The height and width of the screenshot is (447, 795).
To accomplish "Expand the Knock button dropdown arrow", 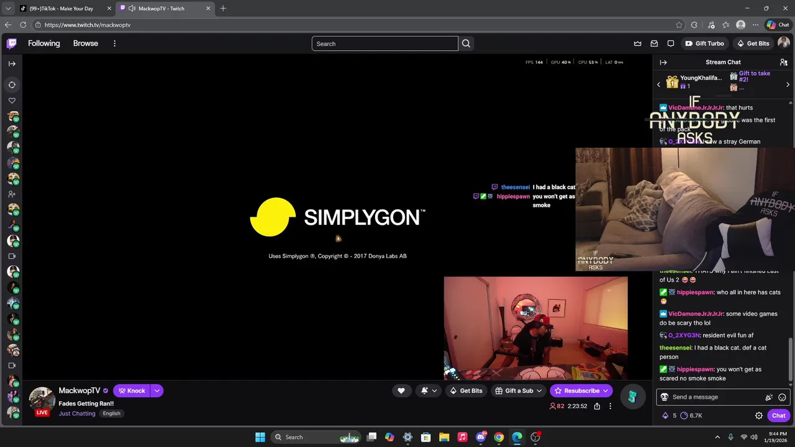I will tap(157, 391).
